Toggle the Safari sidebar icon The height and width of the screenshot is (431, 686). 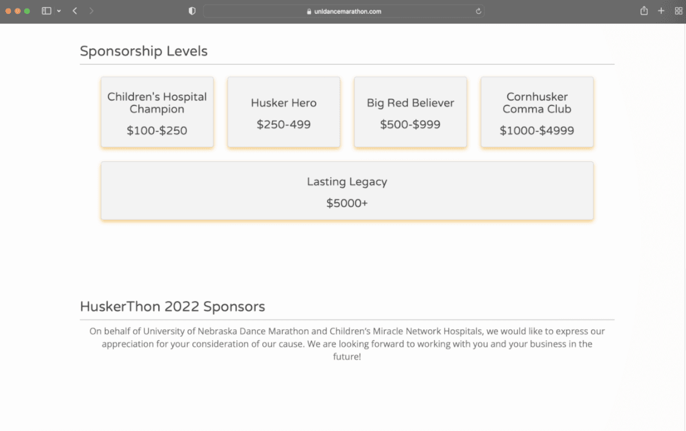pos(46,11)
